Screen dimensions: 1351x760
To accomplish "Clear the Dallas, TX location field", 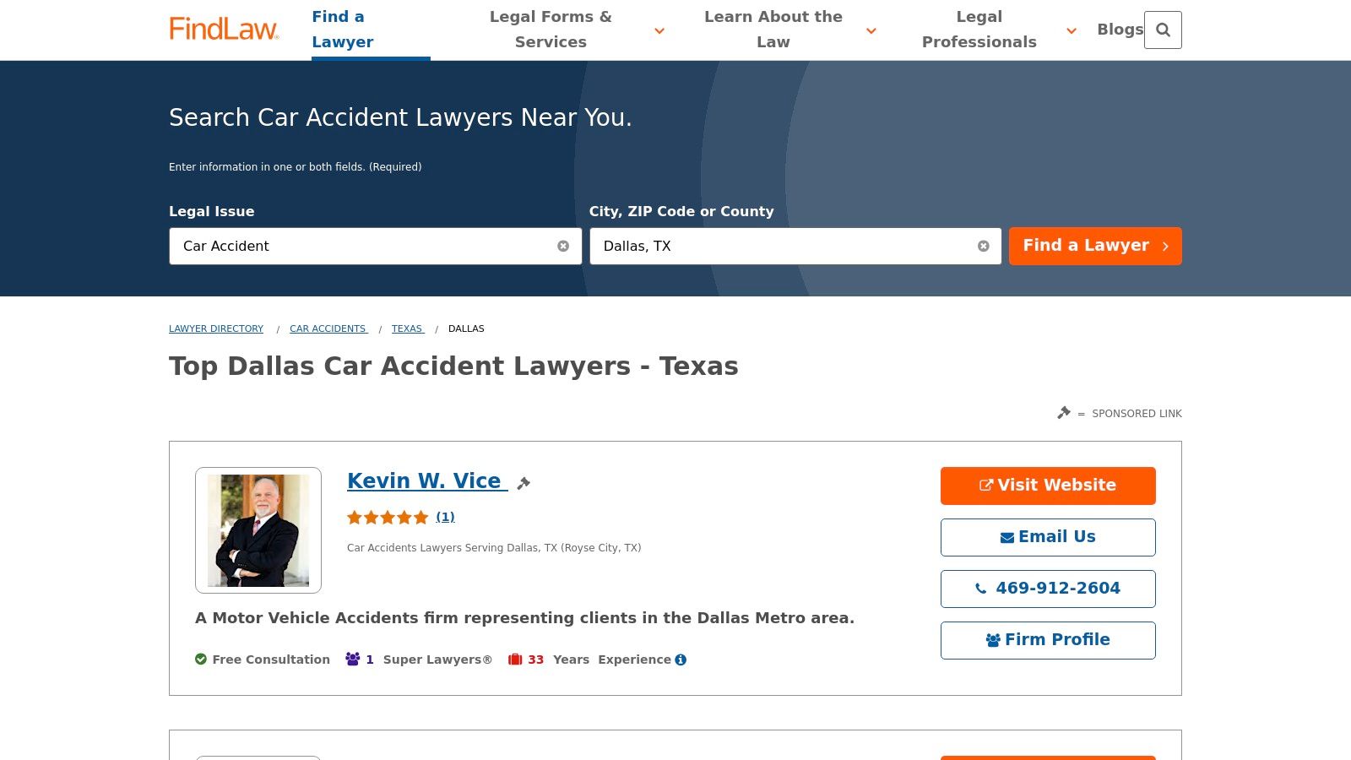I will coord(983,246).
